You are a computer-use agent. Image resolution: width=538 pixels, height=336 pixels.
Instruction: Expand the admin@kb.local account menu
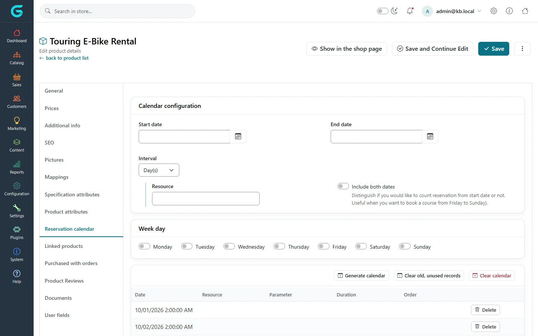[x=452, y=11]
